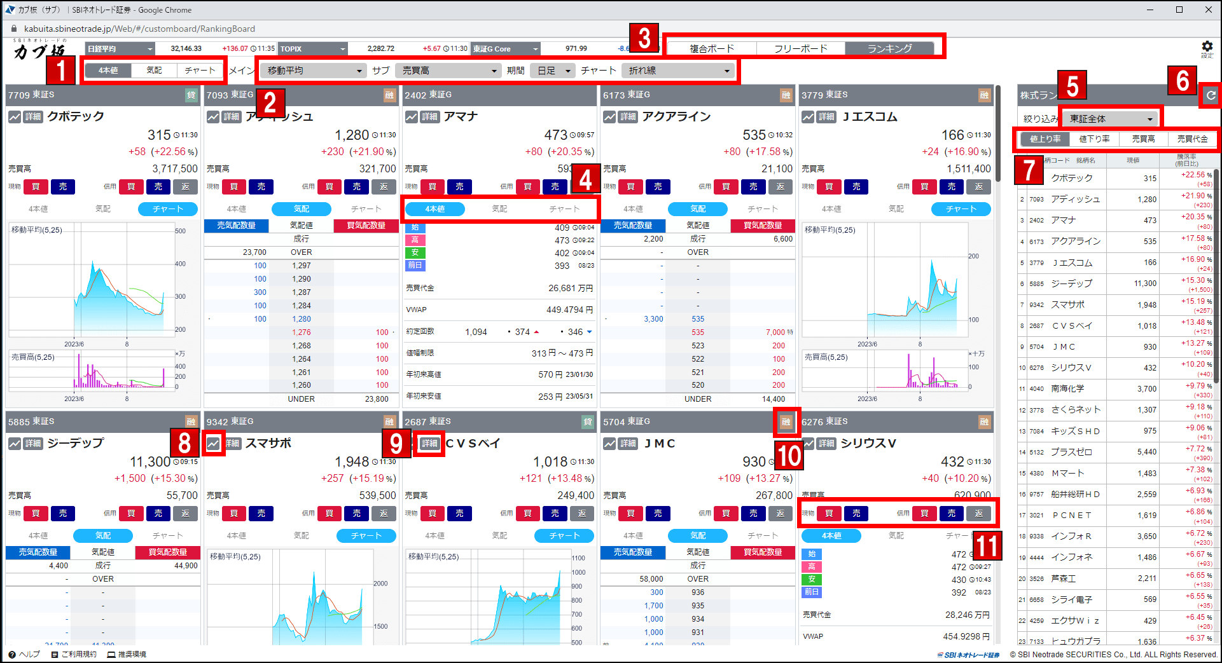The image size is (1222, 663).
Task: Open chart icon for Jエスコム
Action: 809,117
